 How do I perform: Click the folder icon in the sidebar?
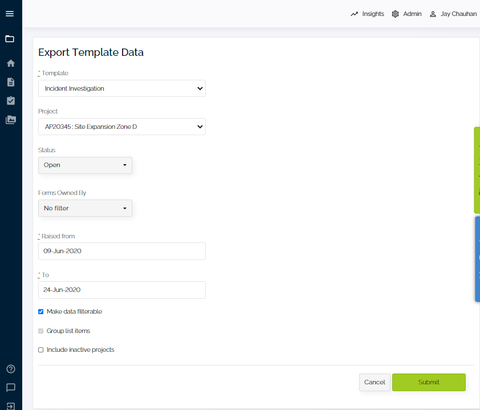(x=10, y=39)
